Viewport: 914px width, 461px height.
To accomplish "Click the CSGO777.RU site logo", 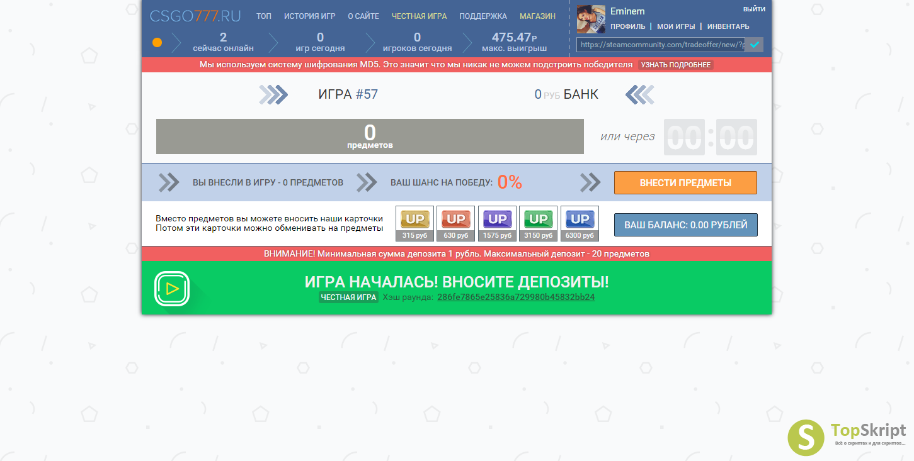I will [195, 16].
